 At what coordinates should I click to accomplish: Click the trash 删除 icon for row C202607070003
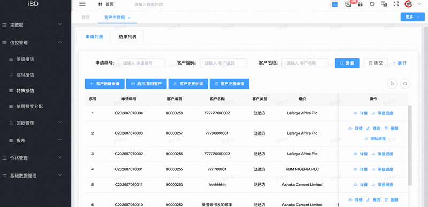pyautogui.click(x=386, y=128)
